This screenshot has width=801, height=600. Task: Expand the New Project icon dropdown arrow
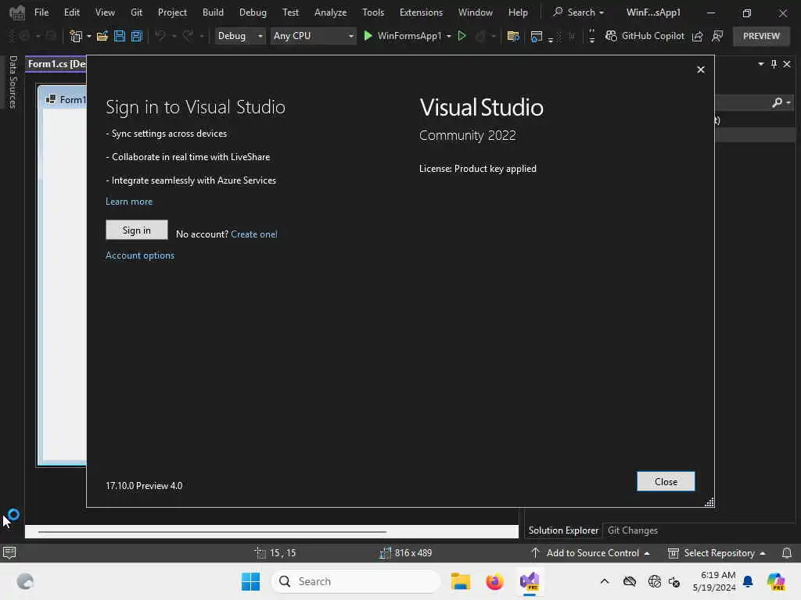[89, 36]
